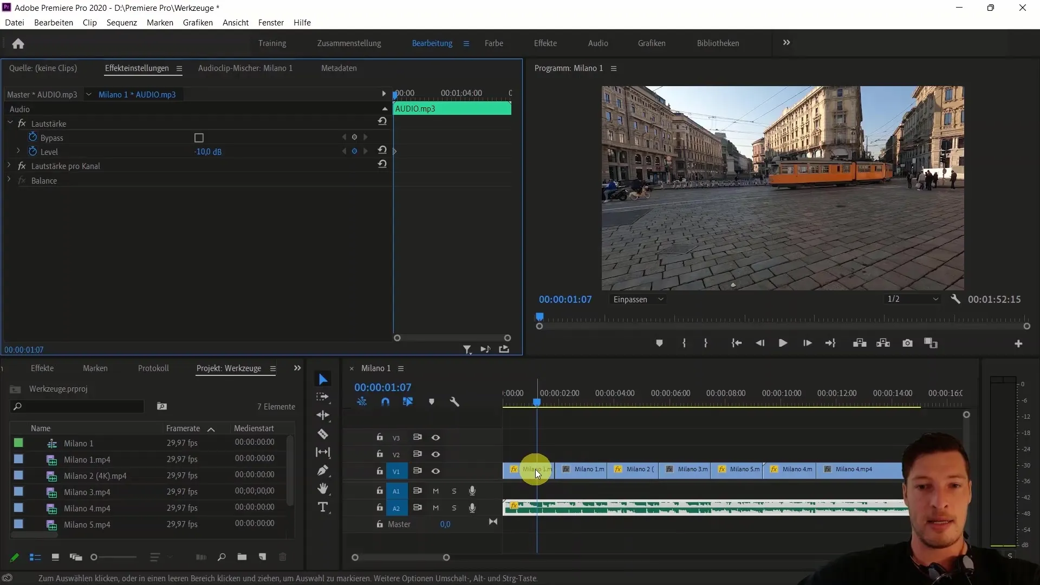Image resolution: width=1040 pixels, height=585 pixels.
Task: Open the Fenster menu
Action: point(271,22)
